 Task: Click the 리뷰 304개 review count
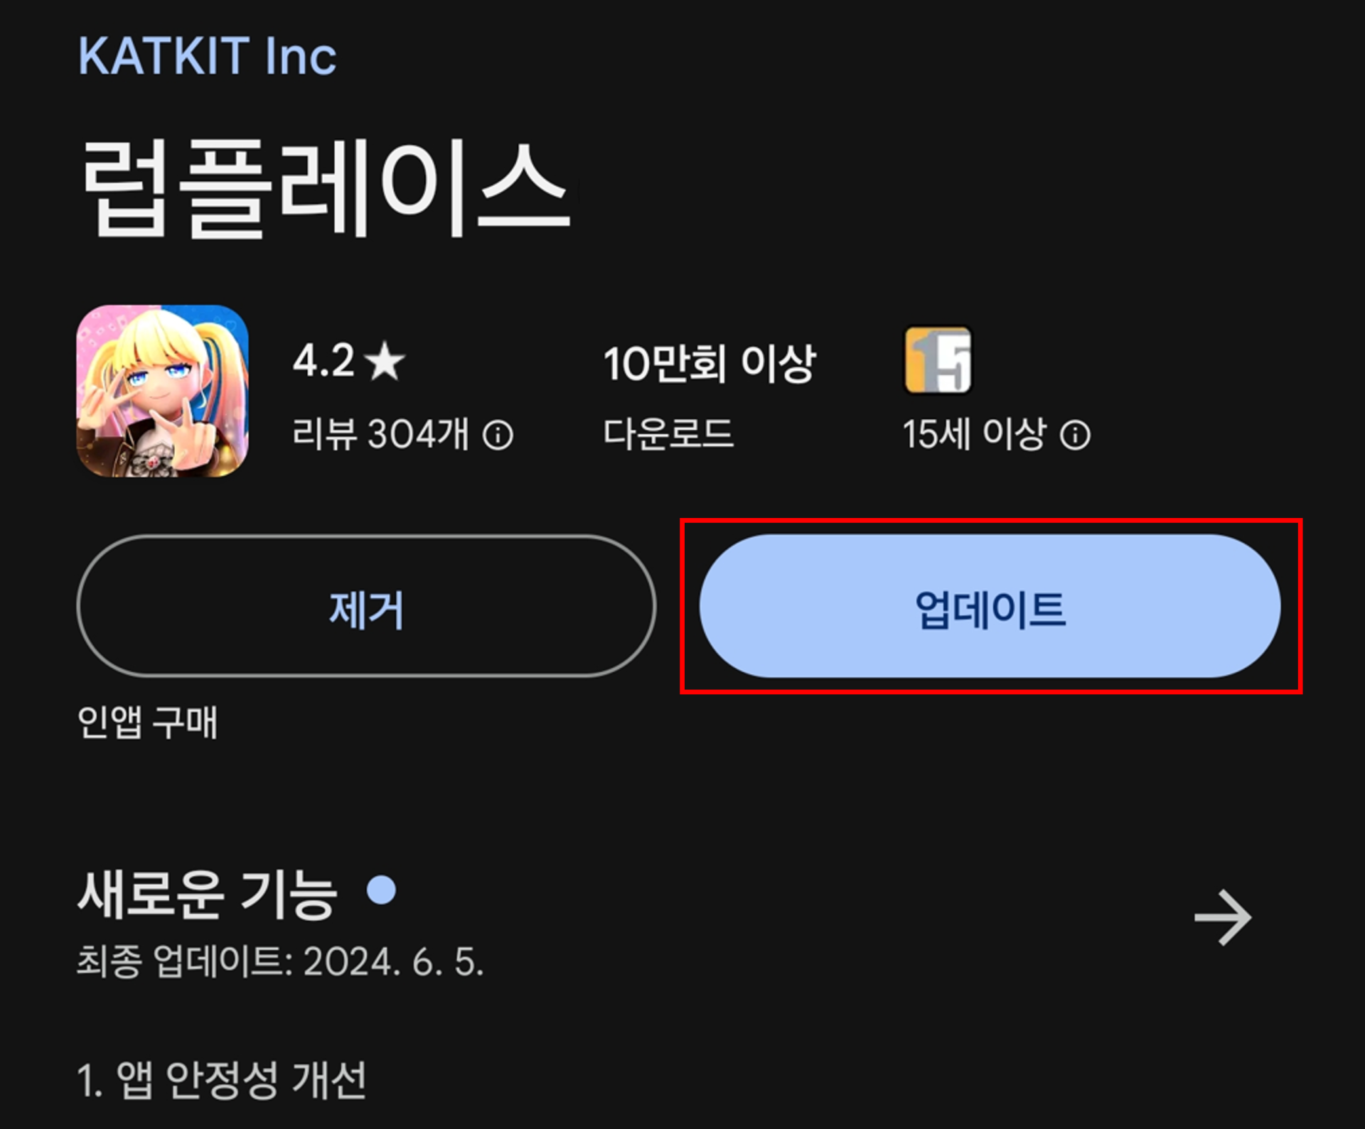tap(380, 433)
